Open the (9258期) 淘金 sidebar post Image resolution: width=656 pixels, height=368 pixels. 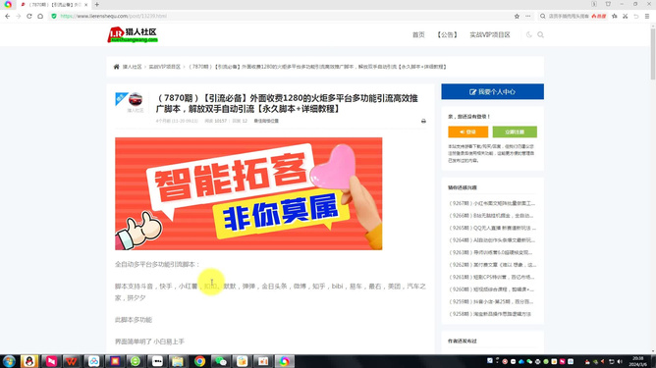[x=490, y=314]
